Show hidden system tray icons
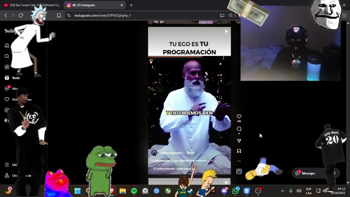This screenshot has height=197, width=350. [283, 191]
